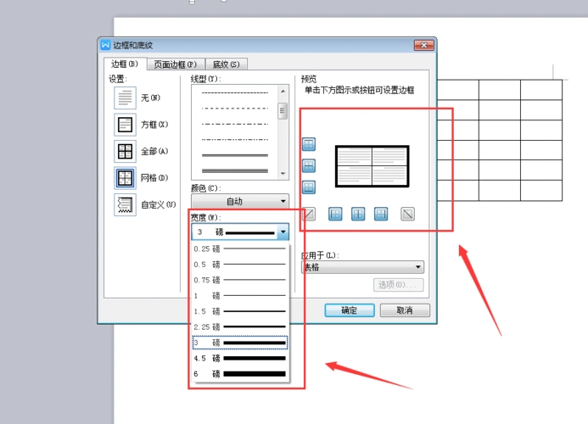This screenshot has width=588, height=424.
Task: Switch to the 页面边框 (Page Border) tab
Action: [174, 64]
